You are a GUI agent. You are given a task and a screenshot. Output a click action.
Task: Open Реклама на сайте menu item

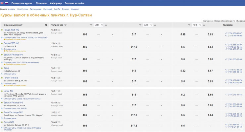click(x=74, y=3)
